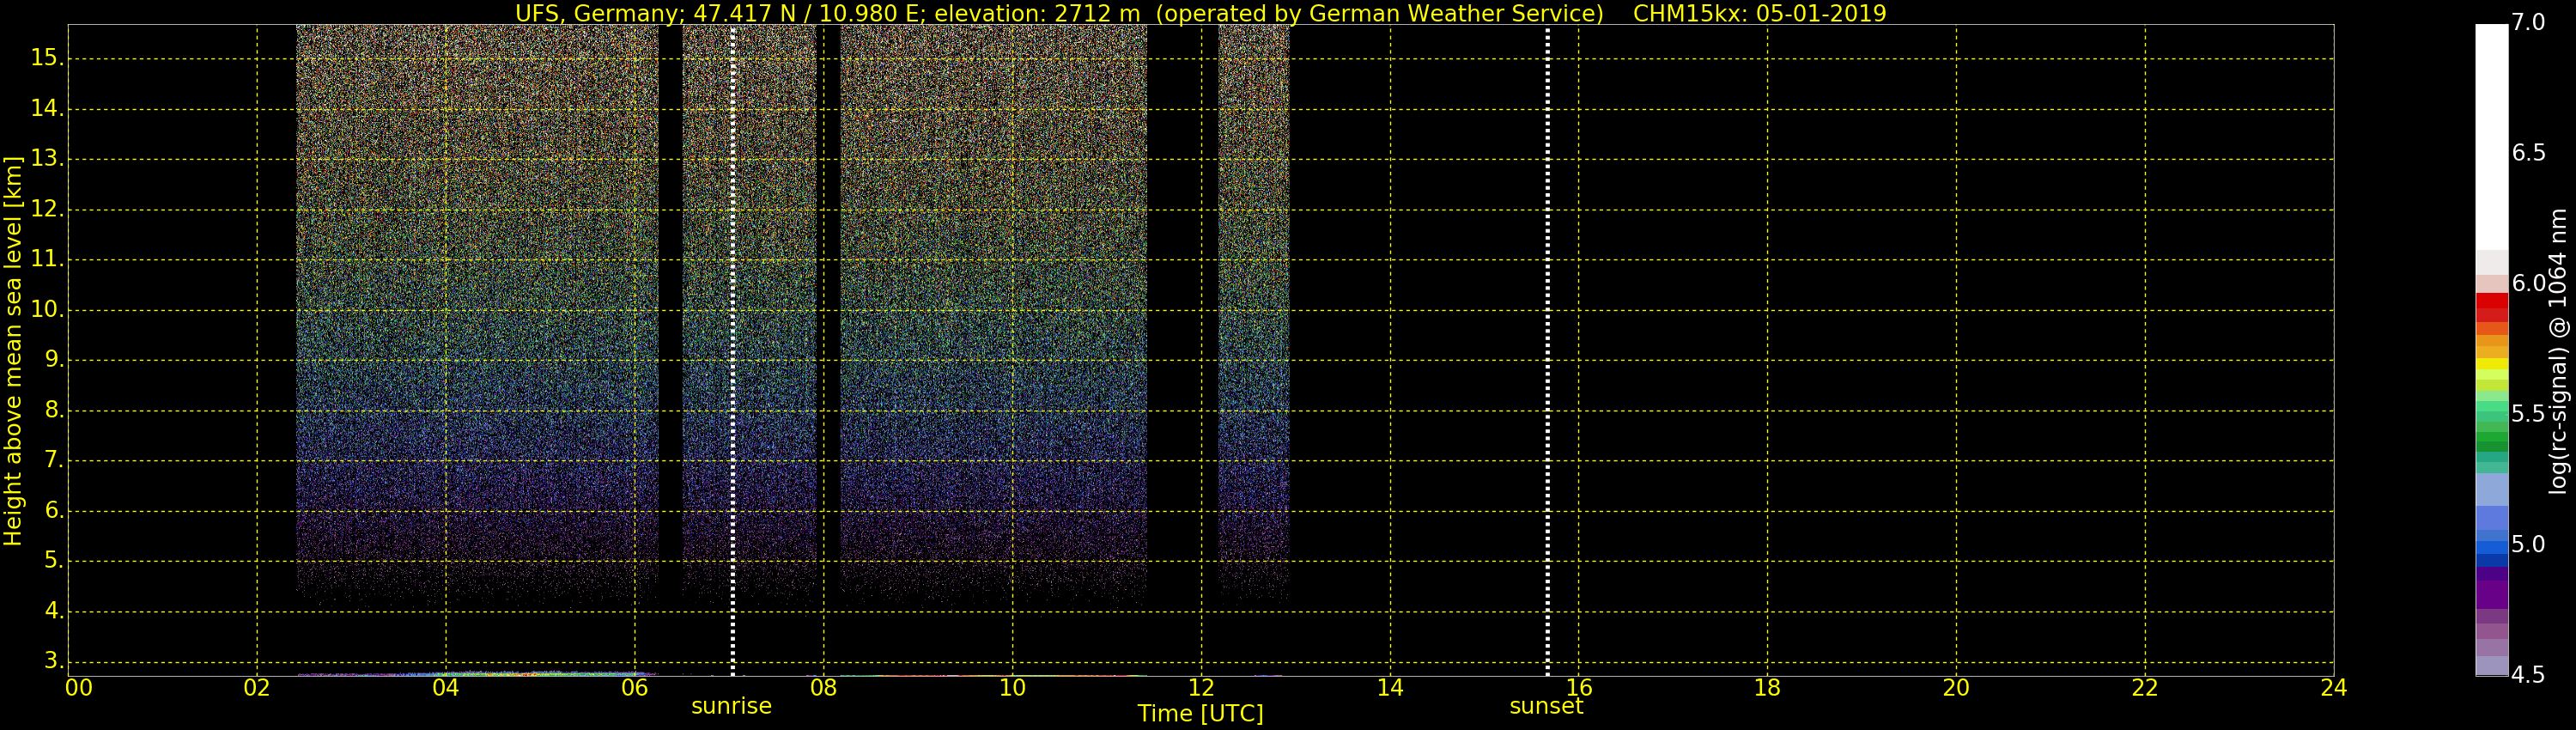Click the height tick label '13.'
Viewport: 2576px width, 730px height.
coord(47,158)
